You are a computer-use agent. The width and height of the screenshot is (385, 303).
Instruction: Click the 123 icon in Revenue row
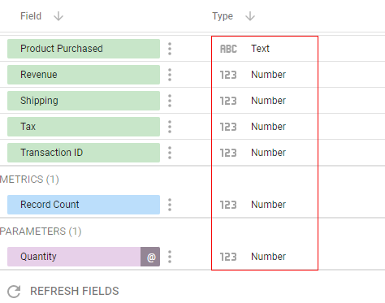pos(228,75)
